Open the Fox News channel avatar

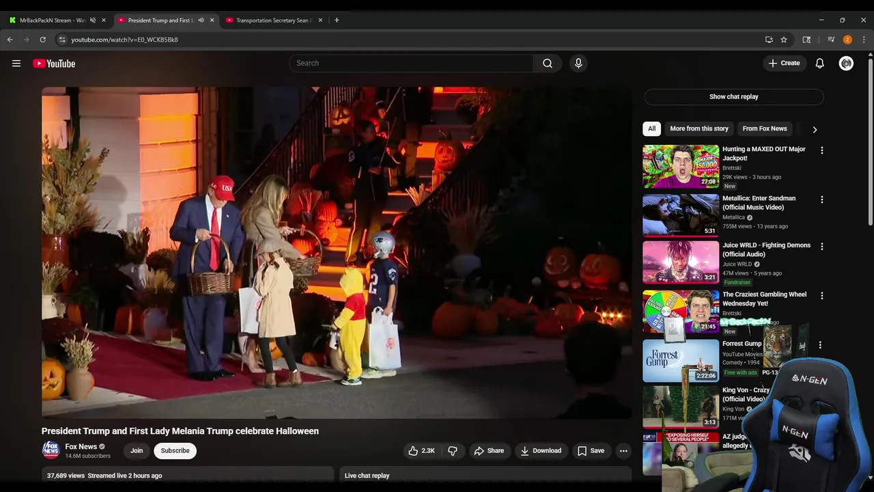point(51,450)
